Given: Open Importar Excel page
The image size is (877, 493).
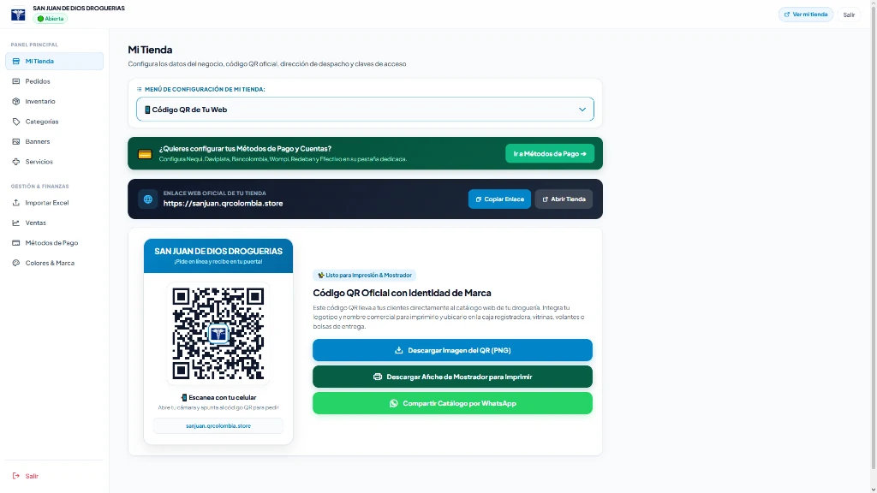Looking at the screenshot, I should 54,202.
